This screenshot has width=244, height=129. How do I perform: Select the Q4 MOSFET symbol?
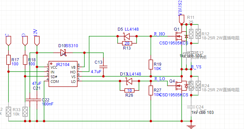pos(182,86)
